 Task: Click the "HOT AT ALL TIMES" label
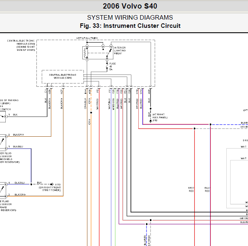click(x=87, y=38)
